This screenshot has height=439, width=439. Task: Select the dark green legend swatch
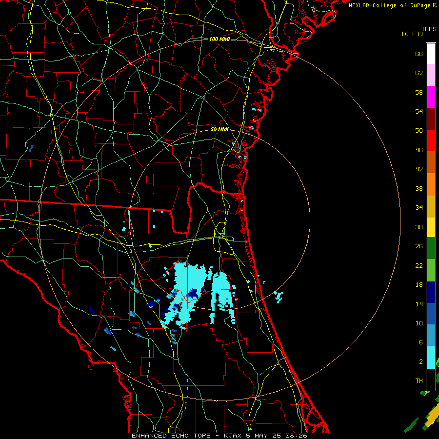click(x=431, y=248)
